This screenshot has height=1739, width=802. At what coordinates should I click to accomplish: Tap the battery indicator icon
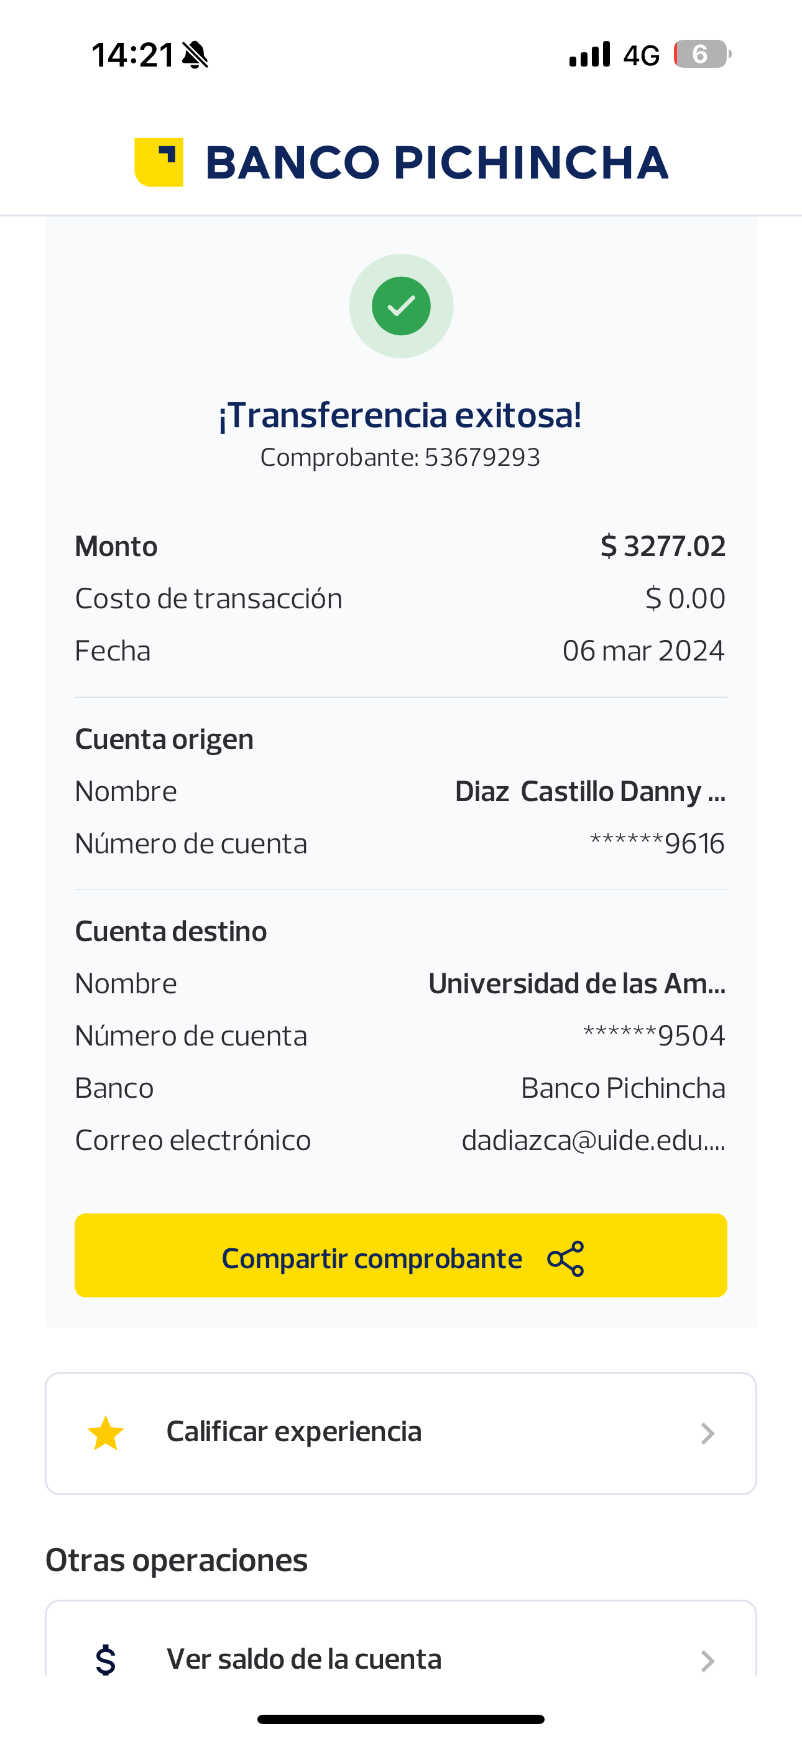pyautogui.click(x=702, y=54)
